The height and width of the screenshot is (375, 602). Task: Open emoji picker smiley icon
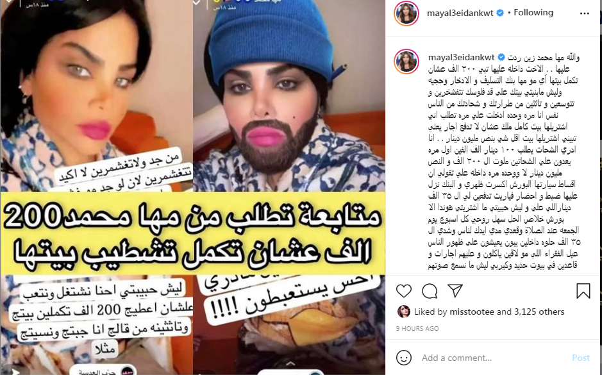403,358
